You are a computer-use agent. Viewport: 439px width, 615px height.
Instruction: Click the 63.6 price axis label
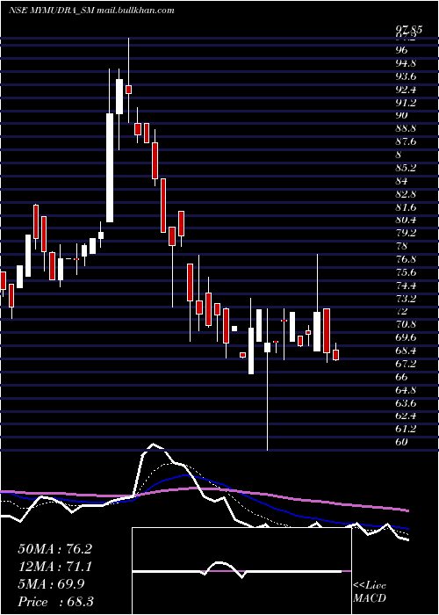point(406,402)
